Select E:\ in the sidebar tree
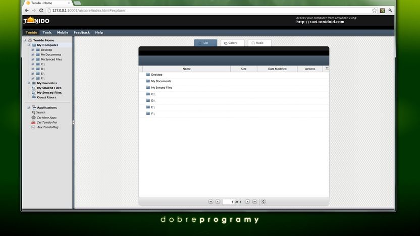 pos(42,74)
